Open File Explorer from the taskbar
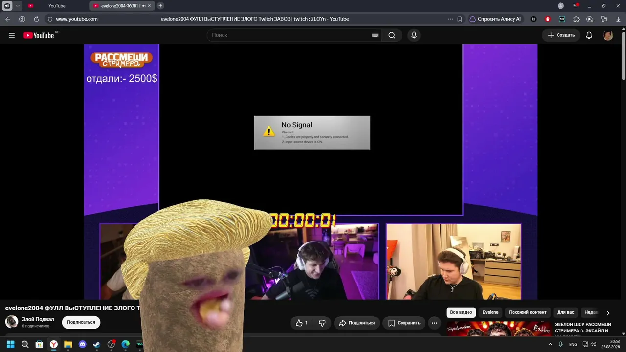This screenshot has width=626, height=352. coord(68,344)
